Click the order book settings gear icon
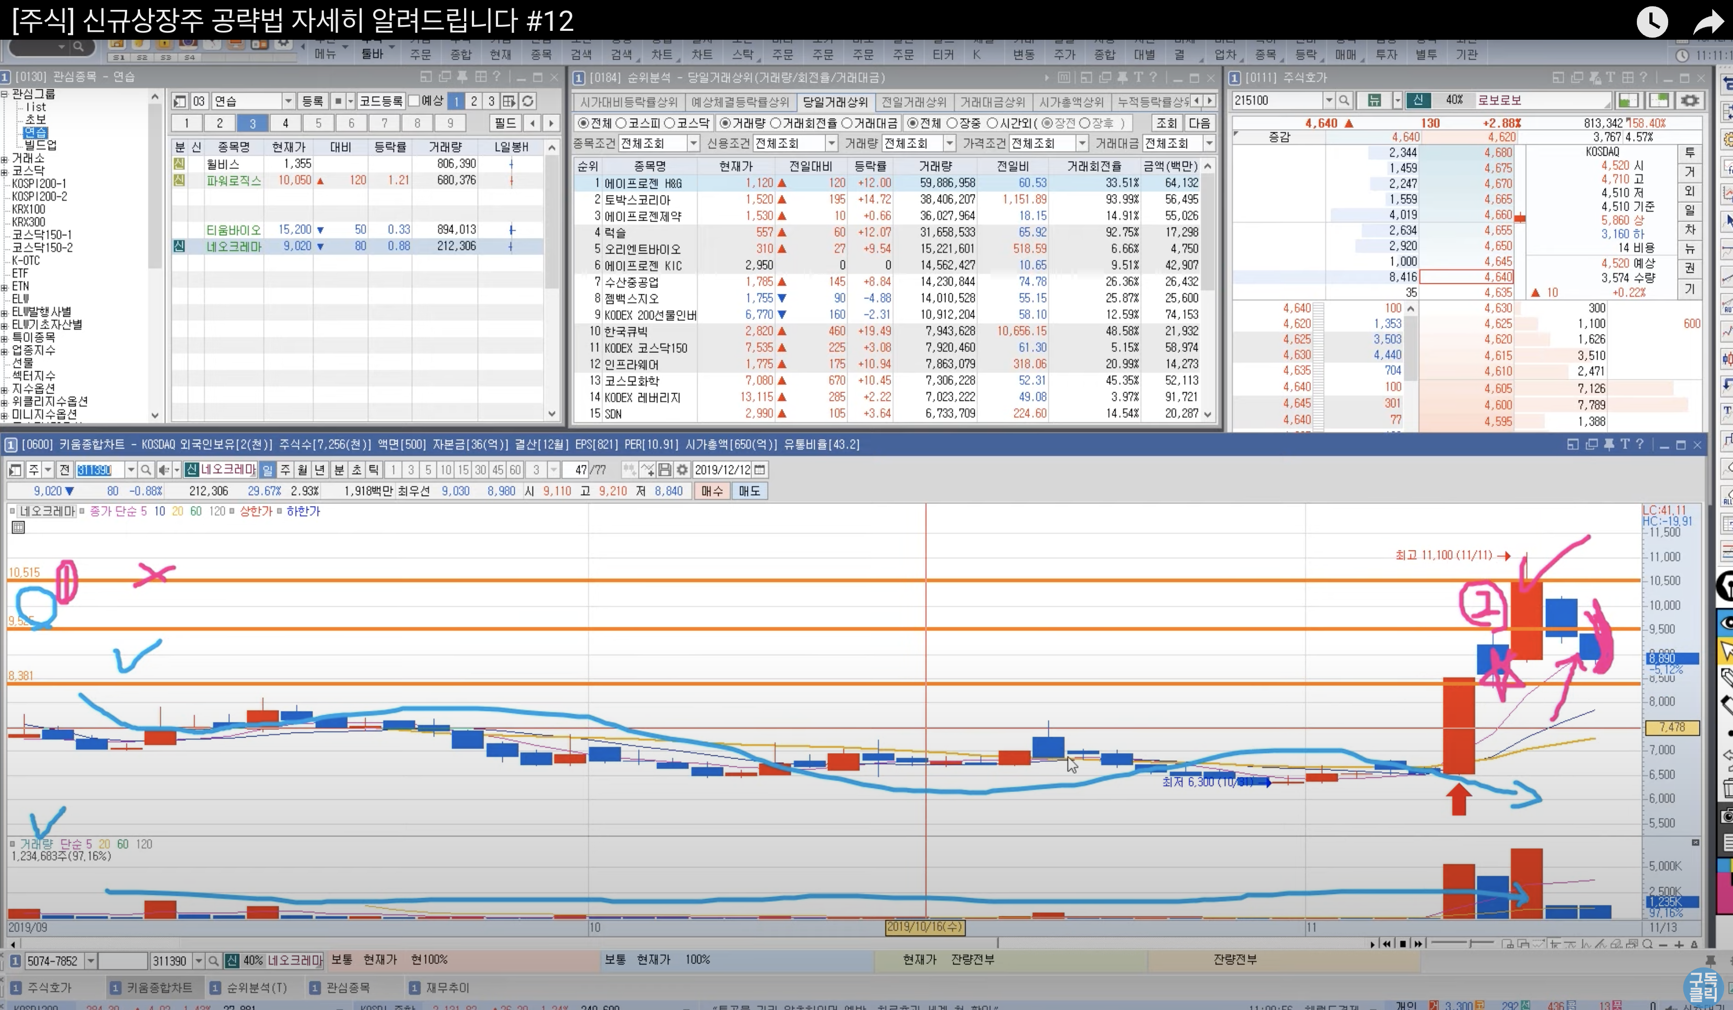Image resolution: width=1733 pixels, height=1010 pixels. [1690, 100]
